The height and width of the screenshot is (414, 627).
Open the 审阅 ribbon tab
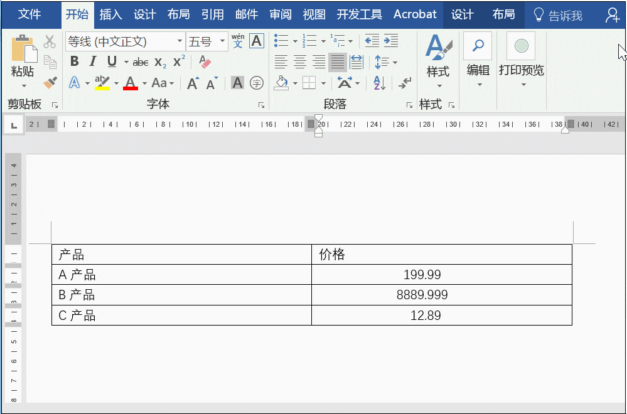281,14
